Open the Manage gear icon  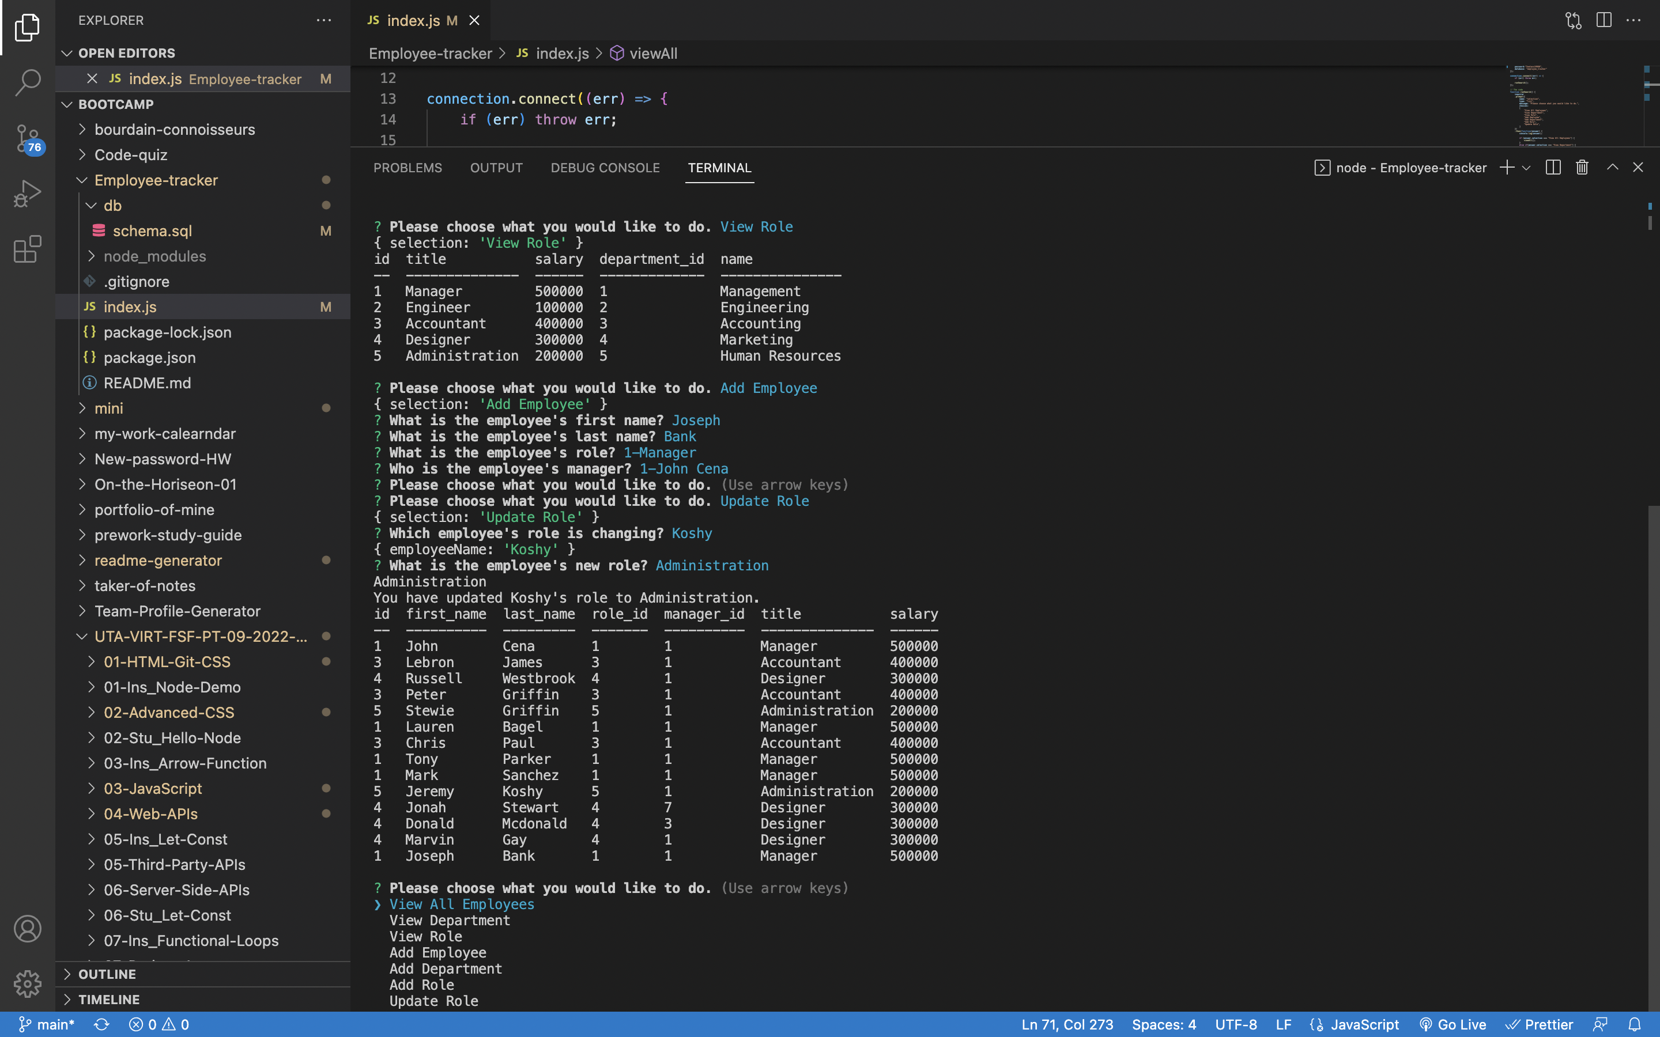click(28, 983)
